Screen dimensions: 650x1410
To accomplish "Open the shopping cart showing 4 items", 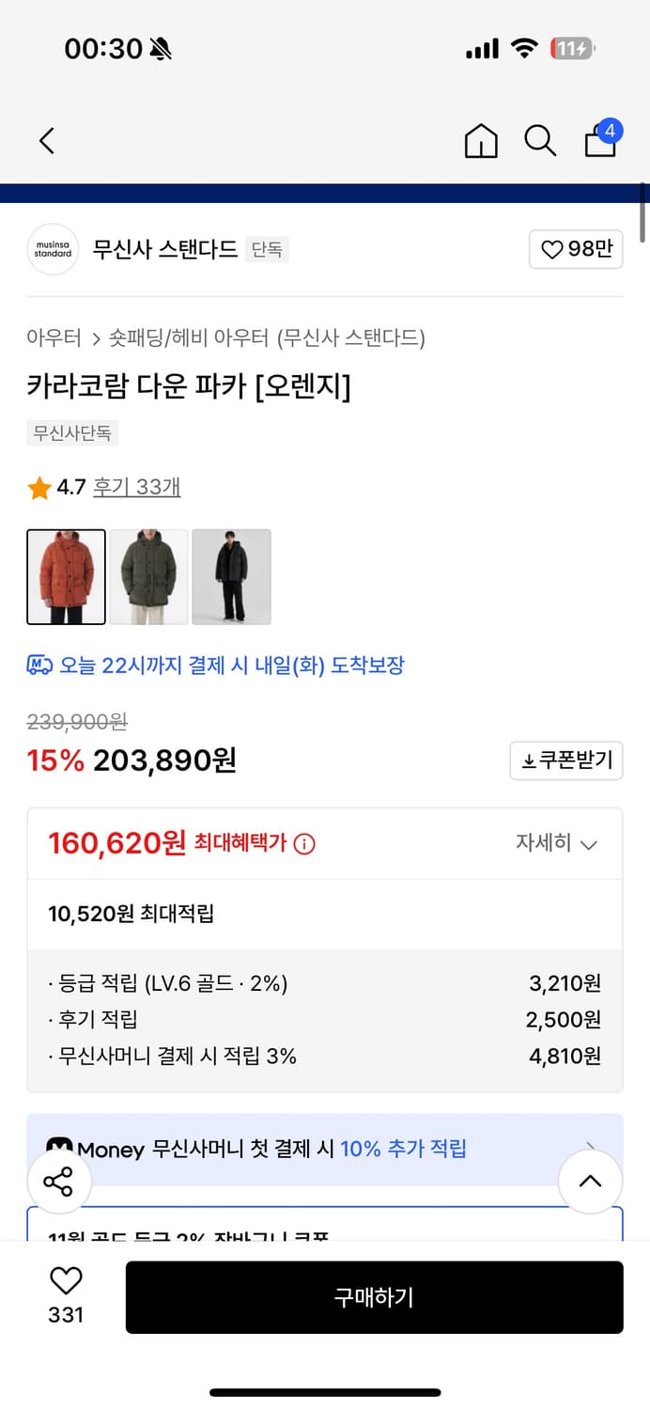I will click(x=599, y=143).
